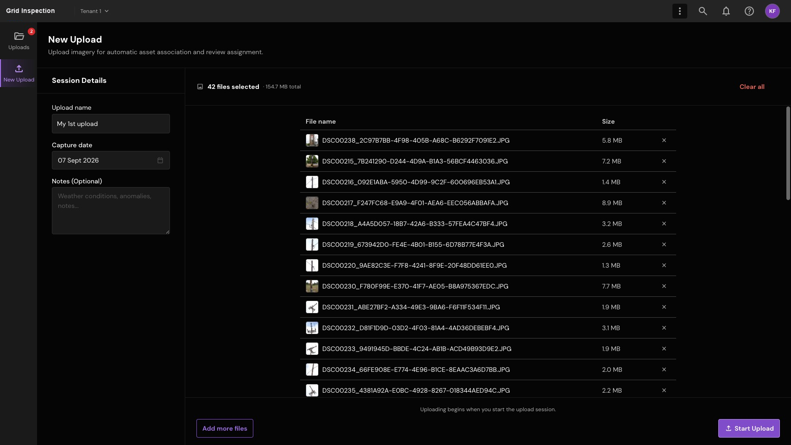This screenshot has width=791, height=445.
Task: Select file name DSC00220_9AE82C3E-F7F8-4241-8F9E-20F48DD61EE0.JPG
Action: pos(414,265)
